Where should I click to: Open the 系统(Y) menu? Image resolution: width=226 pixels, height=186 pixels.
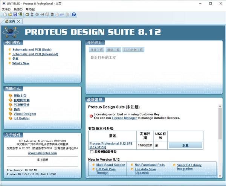tap(18, 9)
